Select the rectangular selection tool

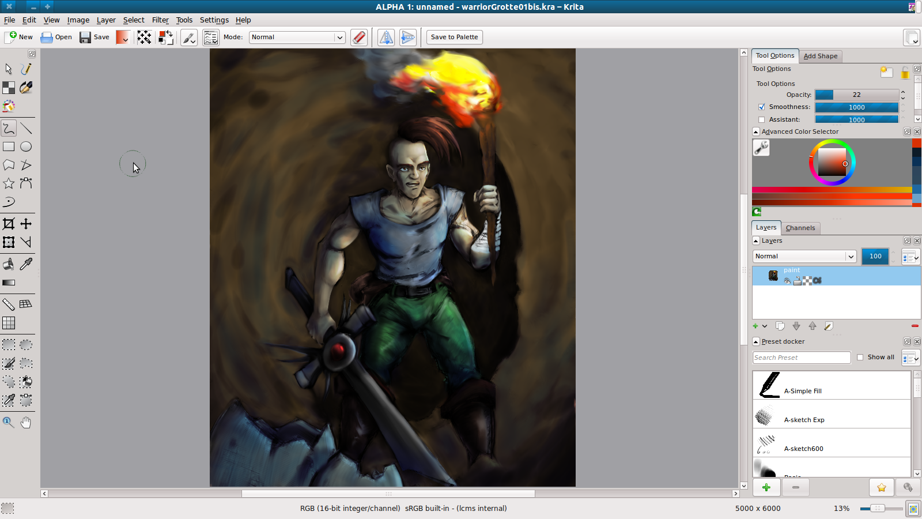pyautogui.click(x=9, y=345)
